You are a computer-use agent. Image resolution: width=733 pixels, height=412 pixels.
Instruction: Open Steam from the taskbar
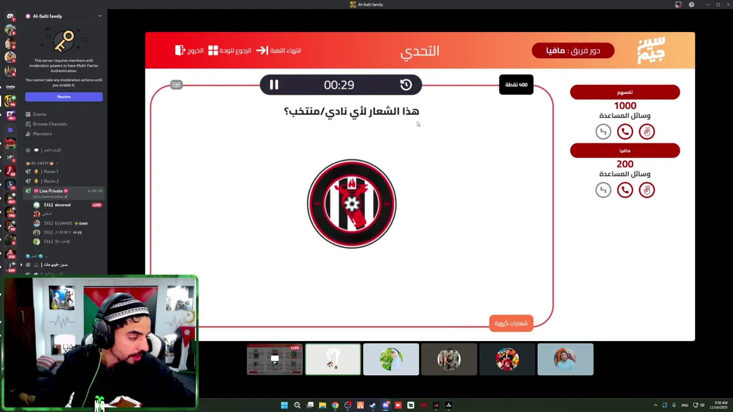373,405
